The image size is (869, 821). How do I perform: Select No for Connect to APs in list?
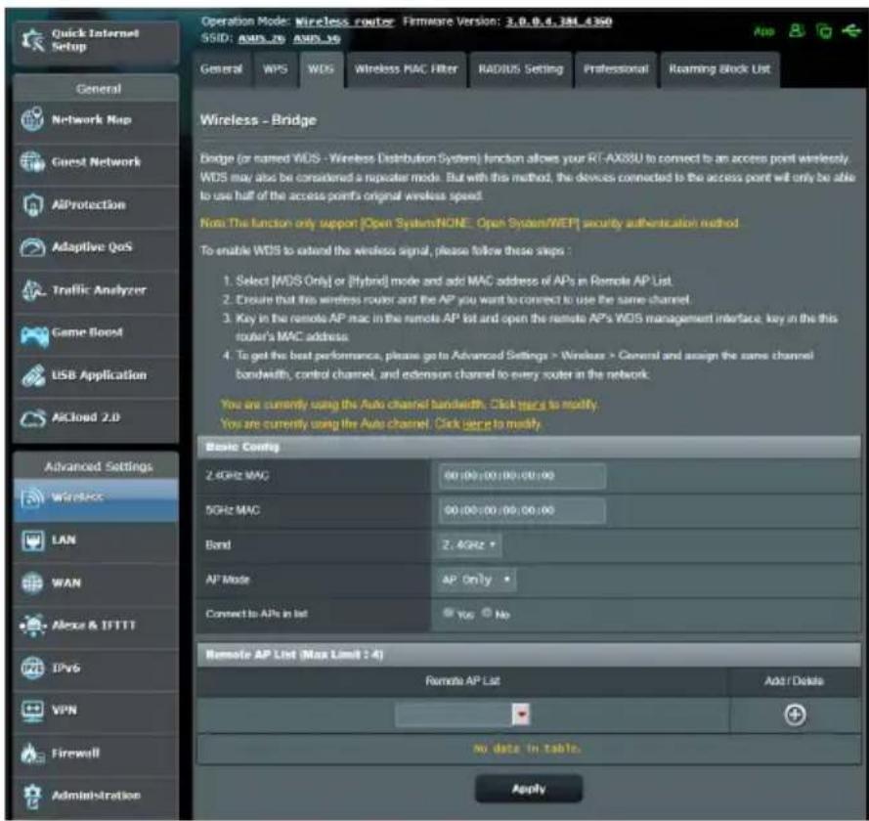click(487, 613)
